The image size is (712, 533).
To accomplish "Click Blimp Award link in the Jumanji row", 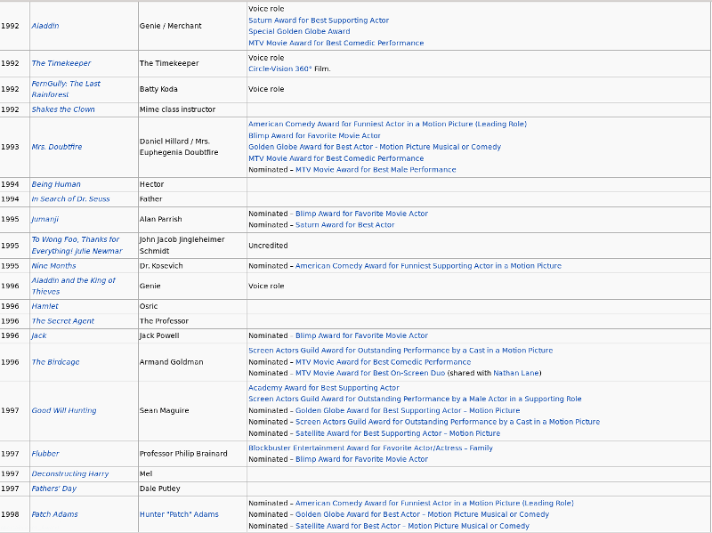I will [361, 214].
